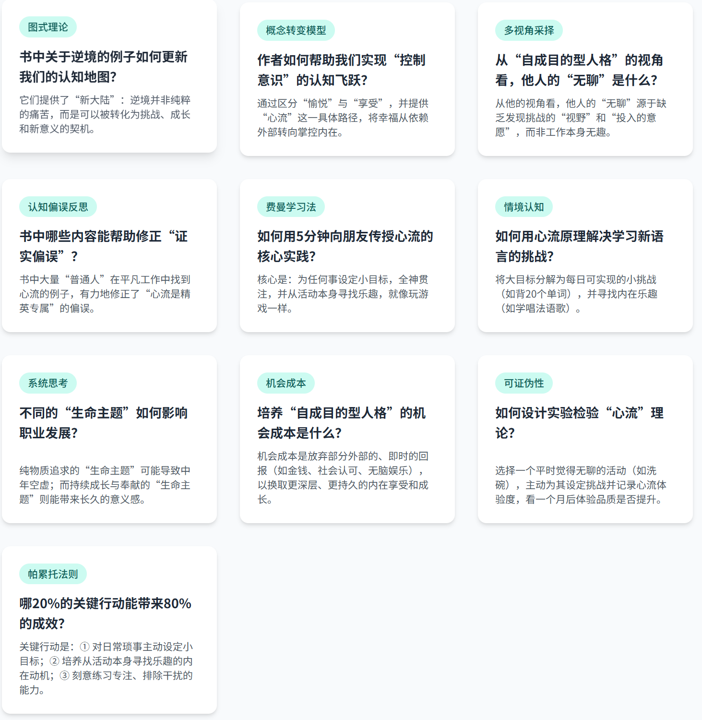This screenshot has height=720, width=702.
Task: Click the 图式理论 tag
Action: 48,27
